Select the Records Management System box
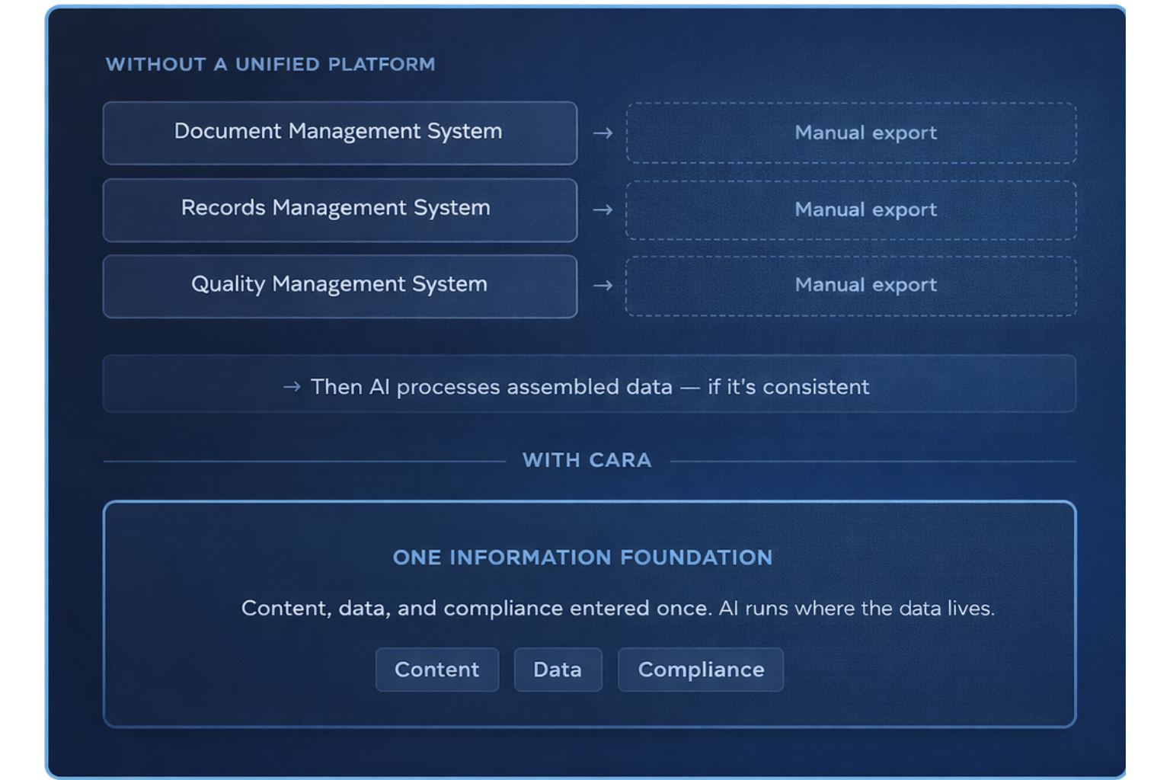 (x=340, y=209)
